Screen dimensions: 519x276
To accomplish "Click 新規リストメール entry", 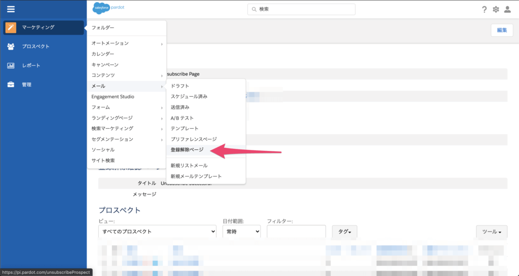I will [x=206, y=166].
